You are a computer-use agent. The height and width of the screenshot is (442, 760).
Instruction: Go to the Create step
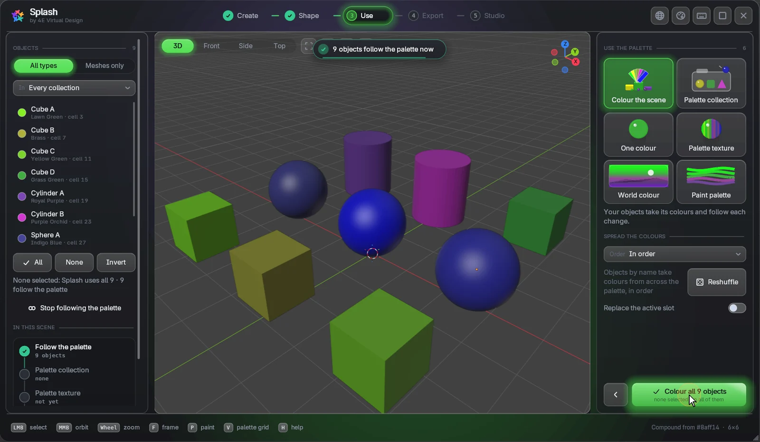241,16
